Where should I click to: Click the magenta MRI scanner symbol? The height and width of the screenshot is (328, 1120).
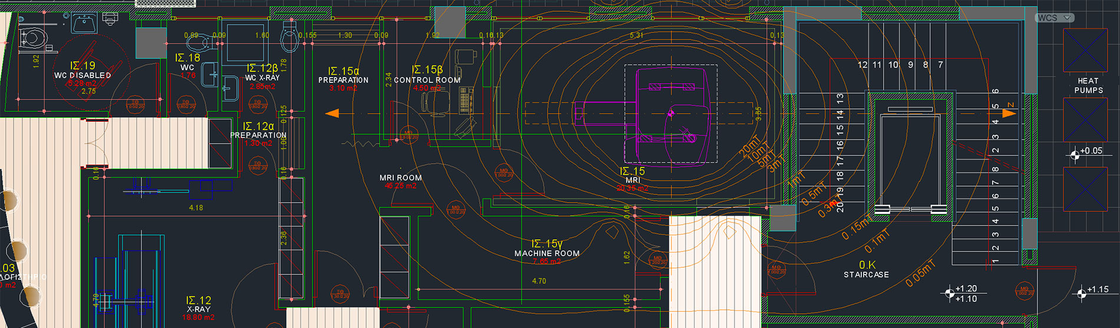click(x=671, y=112)
